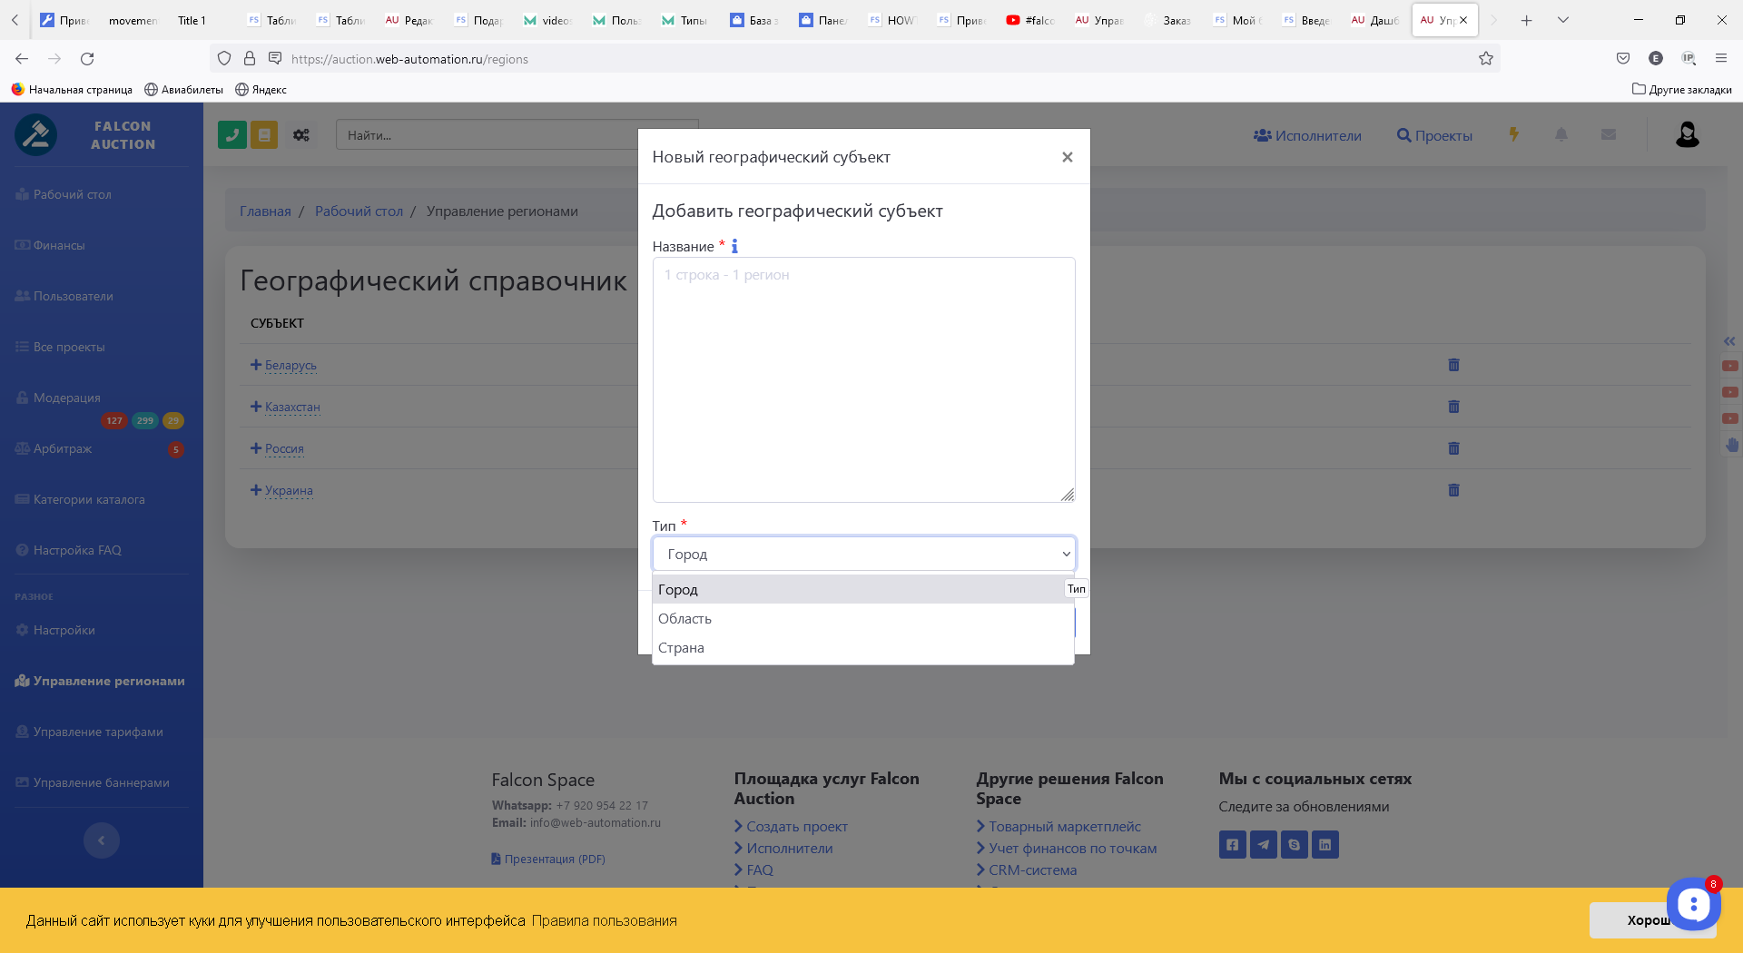Delete the Беларусь region with trash icon

pos(1453,365)
